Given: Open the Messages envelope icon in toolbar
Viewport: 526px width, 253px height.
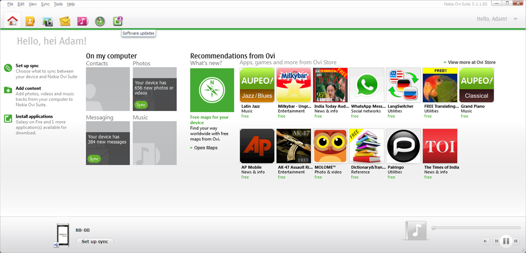Looking at the screenshot, I should point(65,21).
